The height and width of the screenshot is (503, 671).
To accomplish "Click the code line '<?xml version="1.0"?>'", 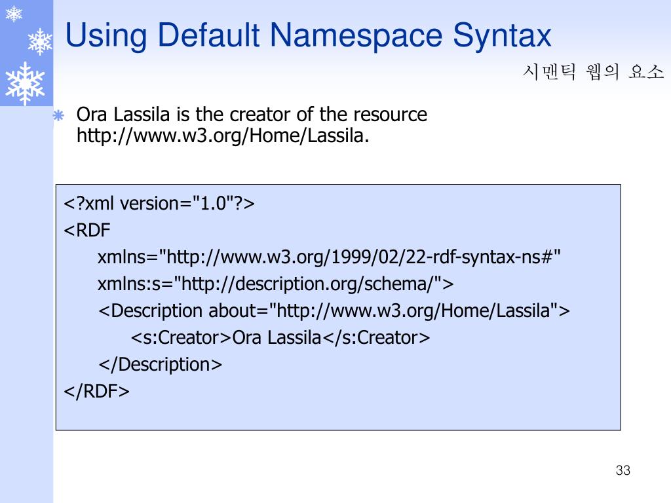I will pos(159,203).
